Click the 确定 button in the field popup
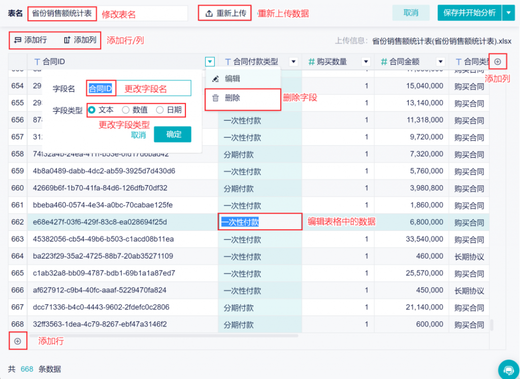Screen dimensions: 520x379 click(x=173, y=134)
